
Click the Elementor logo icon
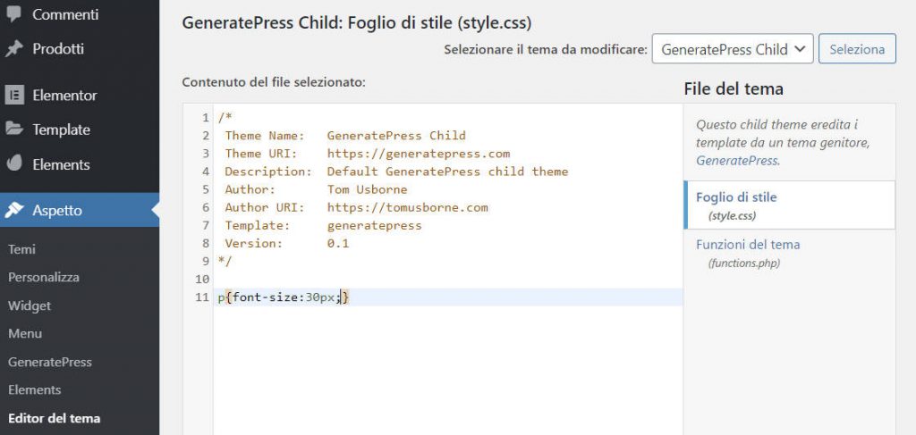14,95
